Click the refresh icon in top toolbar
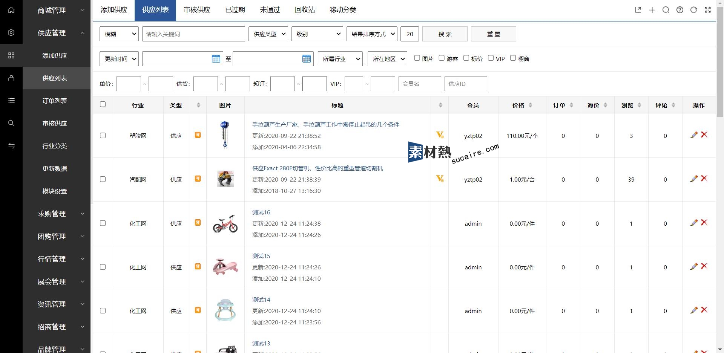Image resolution: width=724 pixels, height=353 pixels. 693,10
